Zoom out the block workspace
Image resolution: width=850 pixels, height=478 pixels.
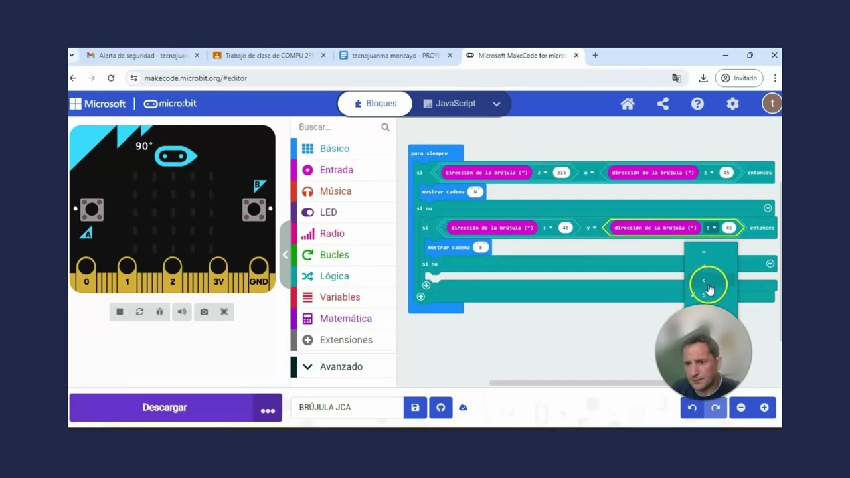(741, 408)
